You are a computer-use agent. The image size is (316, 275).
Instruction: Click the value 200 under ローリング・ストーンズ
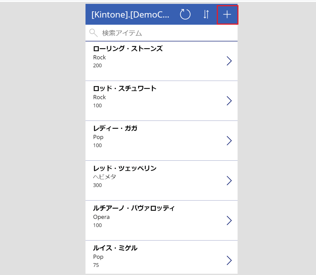[97, 66]
